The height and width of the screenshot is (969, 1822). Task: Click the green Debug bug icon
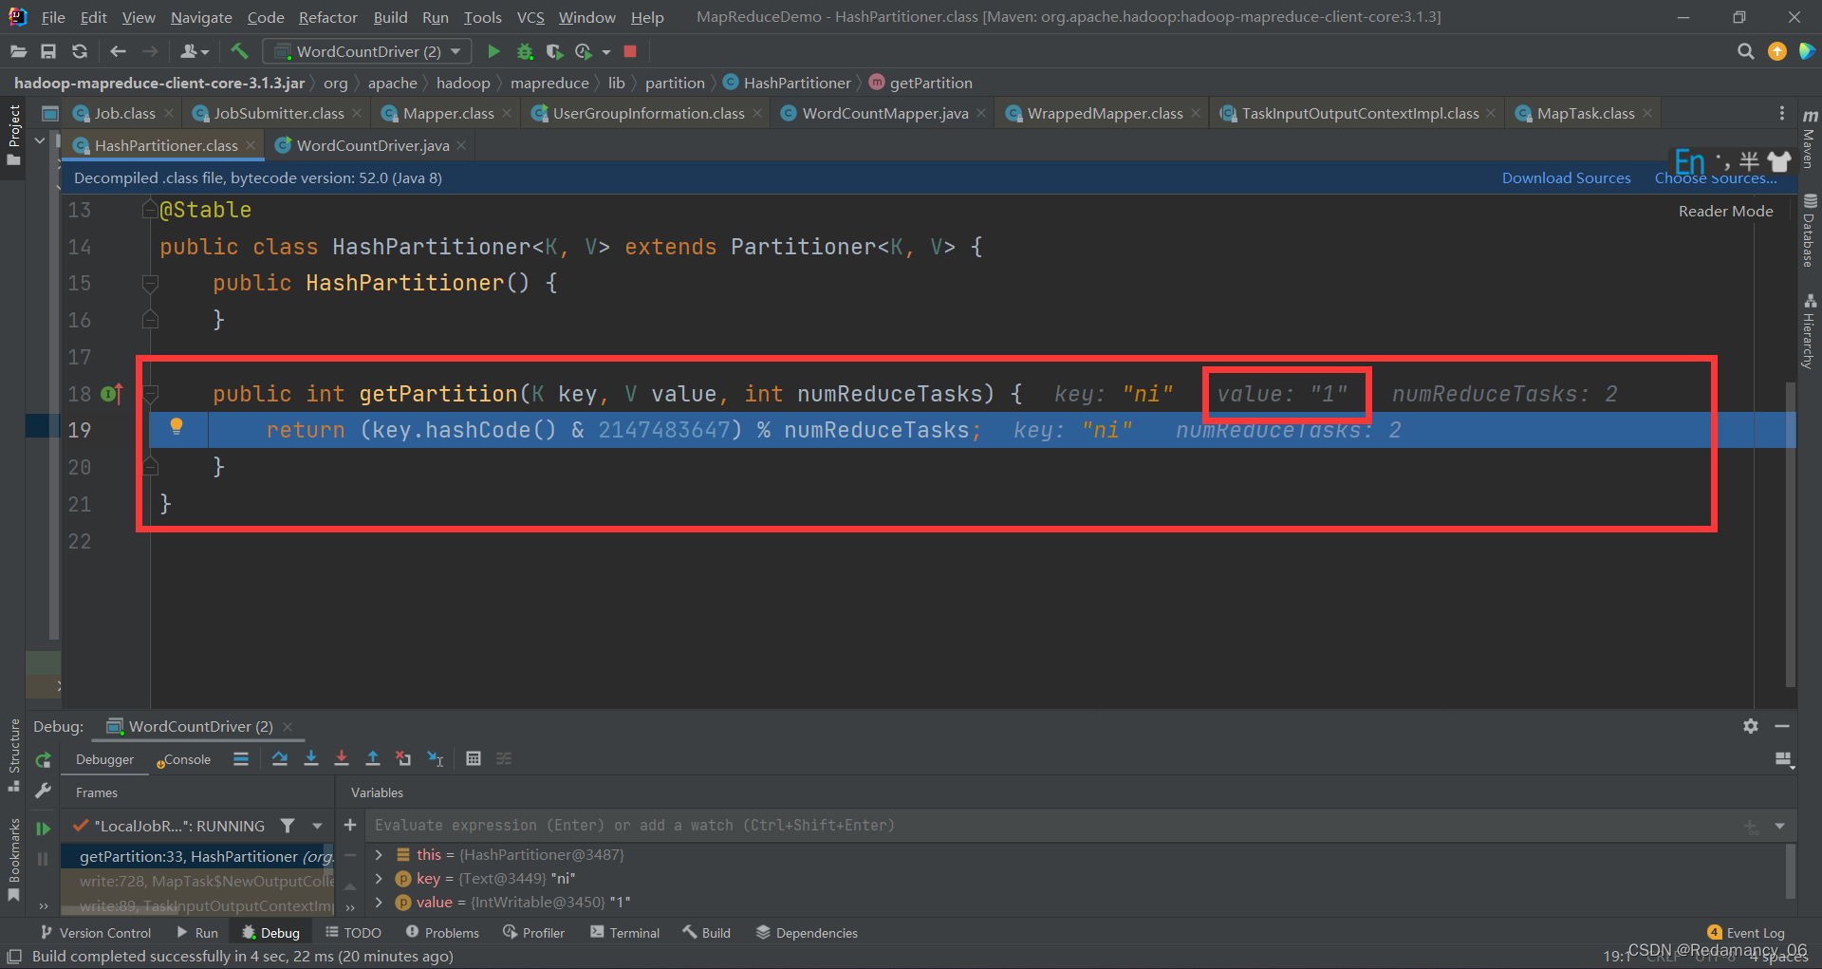pyautogui.click(x=524, y=51)
